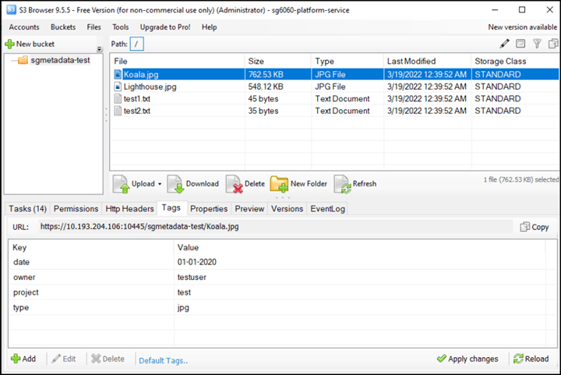This screenshot has height=375, width=561.
Task: Switch to the Versions tab
Action: [x=287, y=209]
